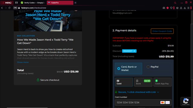Click the site security padlock icon
Image resolution: width=193 pixels, height=108 pixels.
pos(19,8)
